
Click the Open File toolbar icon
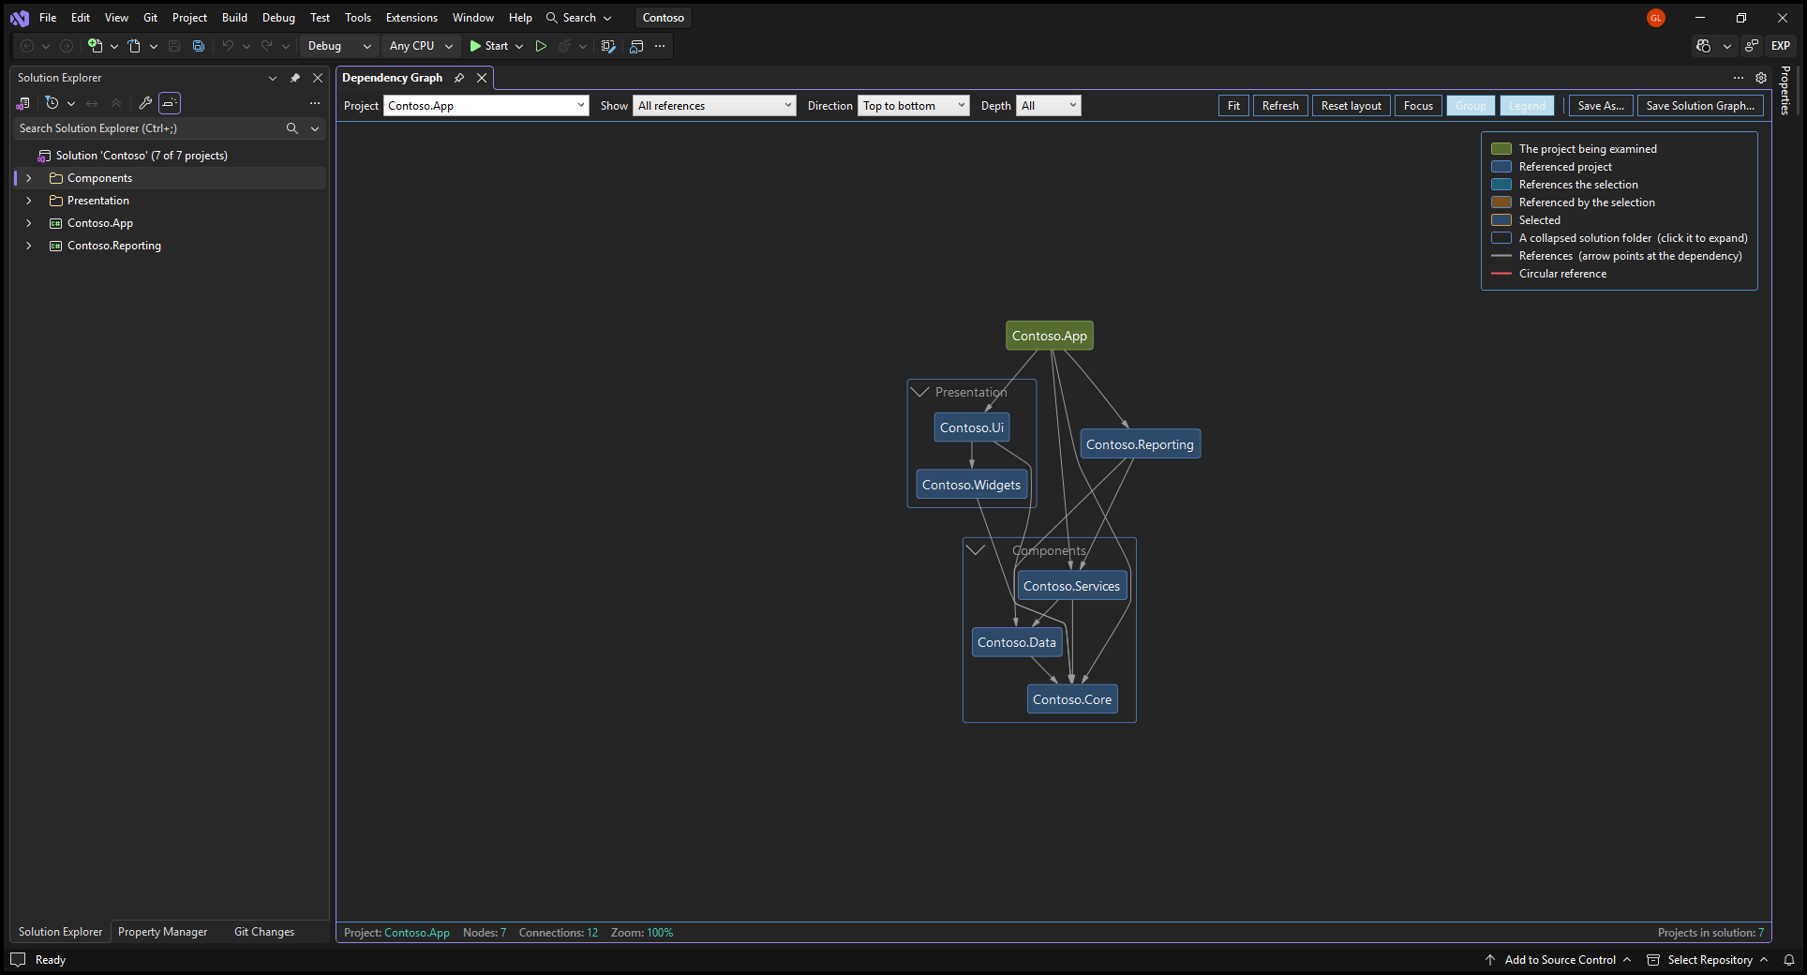(134, 46)
